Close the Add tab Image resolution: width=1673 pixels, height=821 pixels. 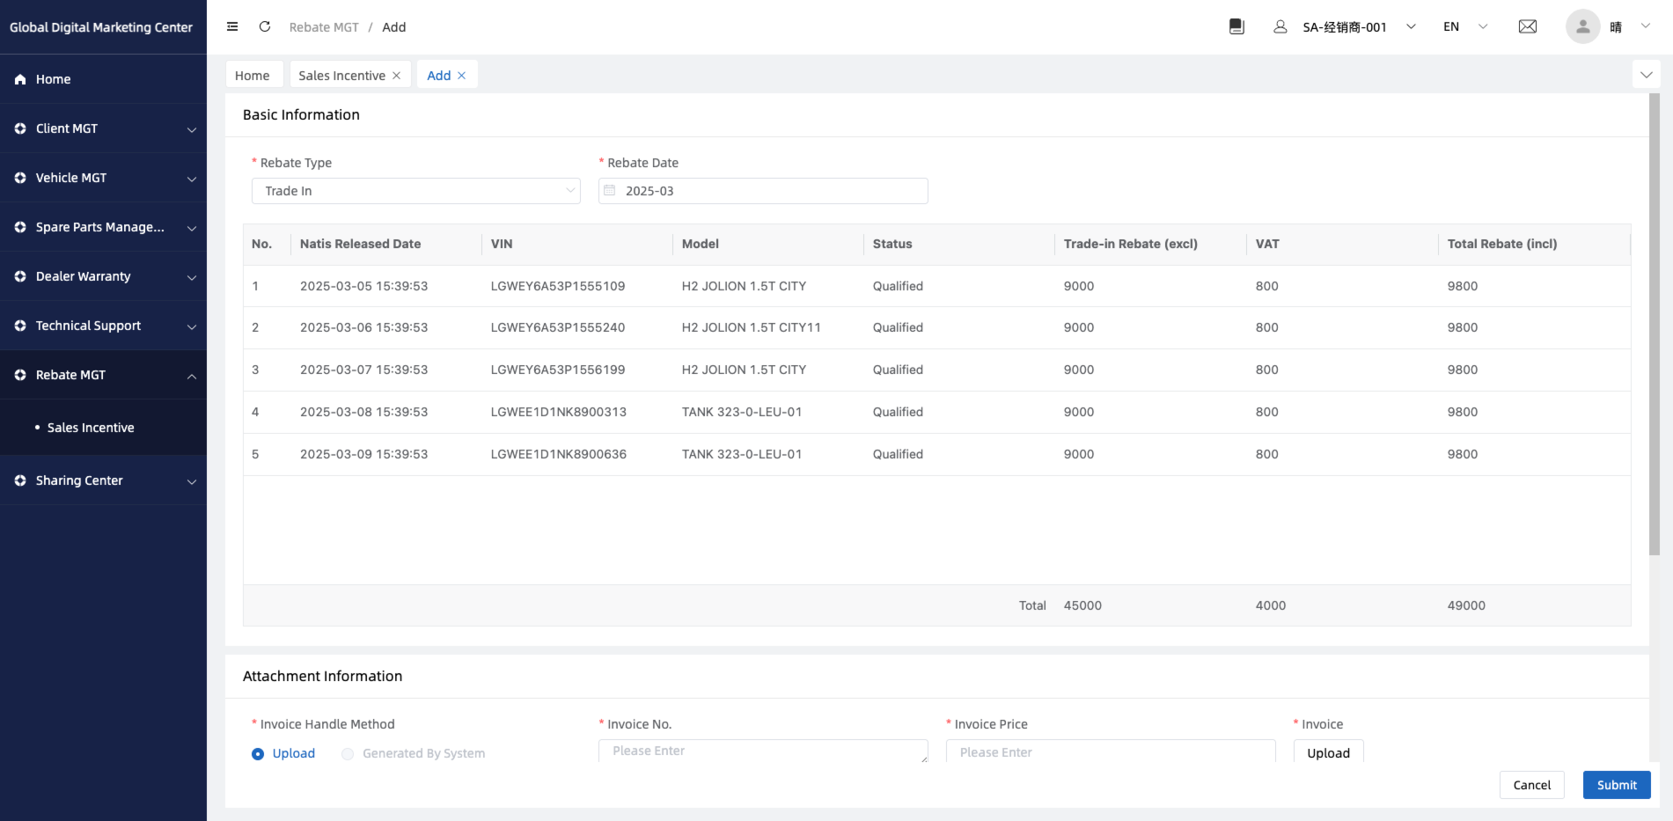click(461, 76)
